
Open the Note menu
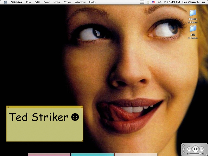pyautogui.click(x=56, y=2)
